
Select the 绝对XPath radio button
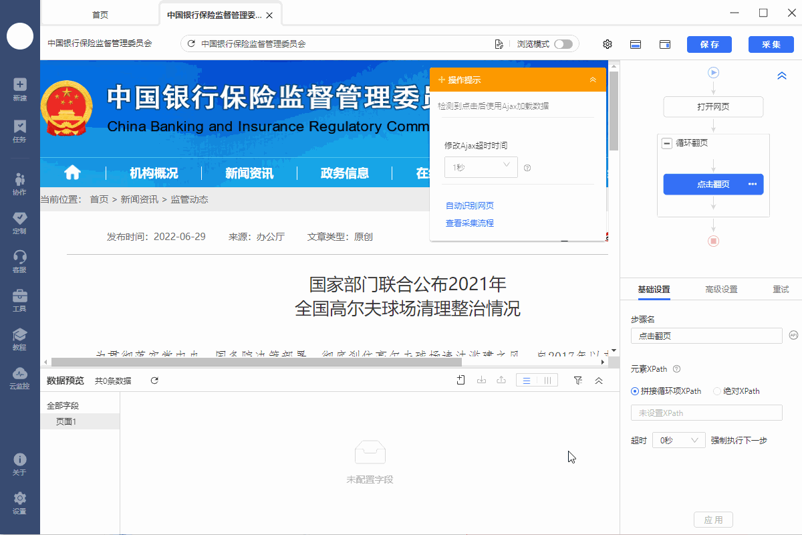[717, 391]
